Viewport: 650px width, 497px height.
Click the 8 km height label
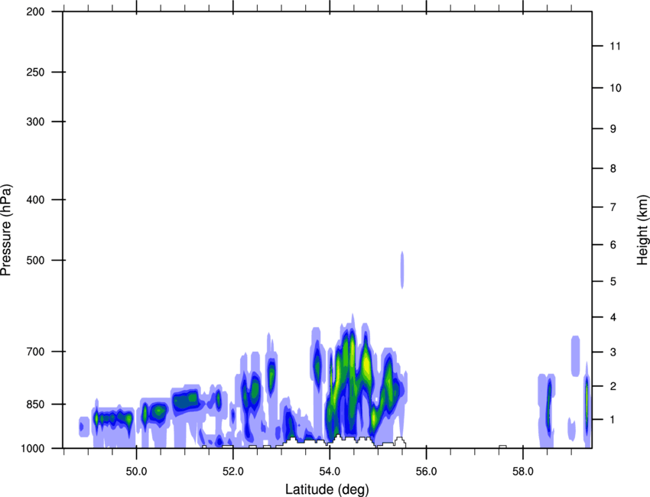(x=613, y=168)
